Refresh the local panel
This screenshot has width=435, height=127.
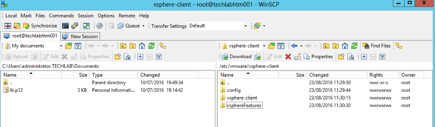pos(151,46)
